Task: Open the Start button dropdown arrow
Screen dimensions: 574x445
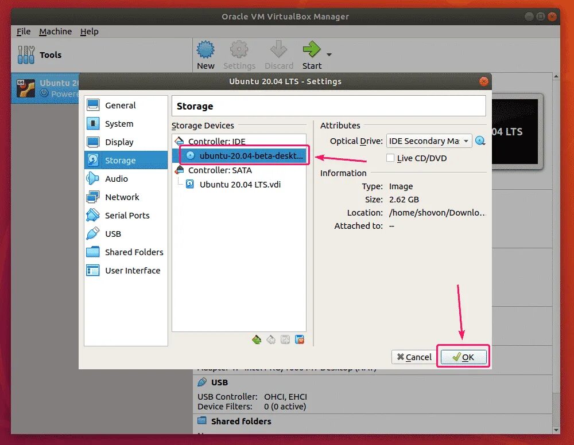Action: pos(329,55)
